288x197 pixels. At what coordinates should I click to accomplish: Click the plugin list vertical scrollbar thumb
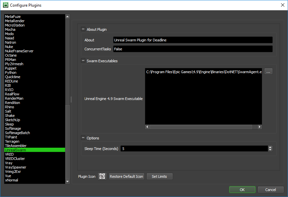point(67,142)
